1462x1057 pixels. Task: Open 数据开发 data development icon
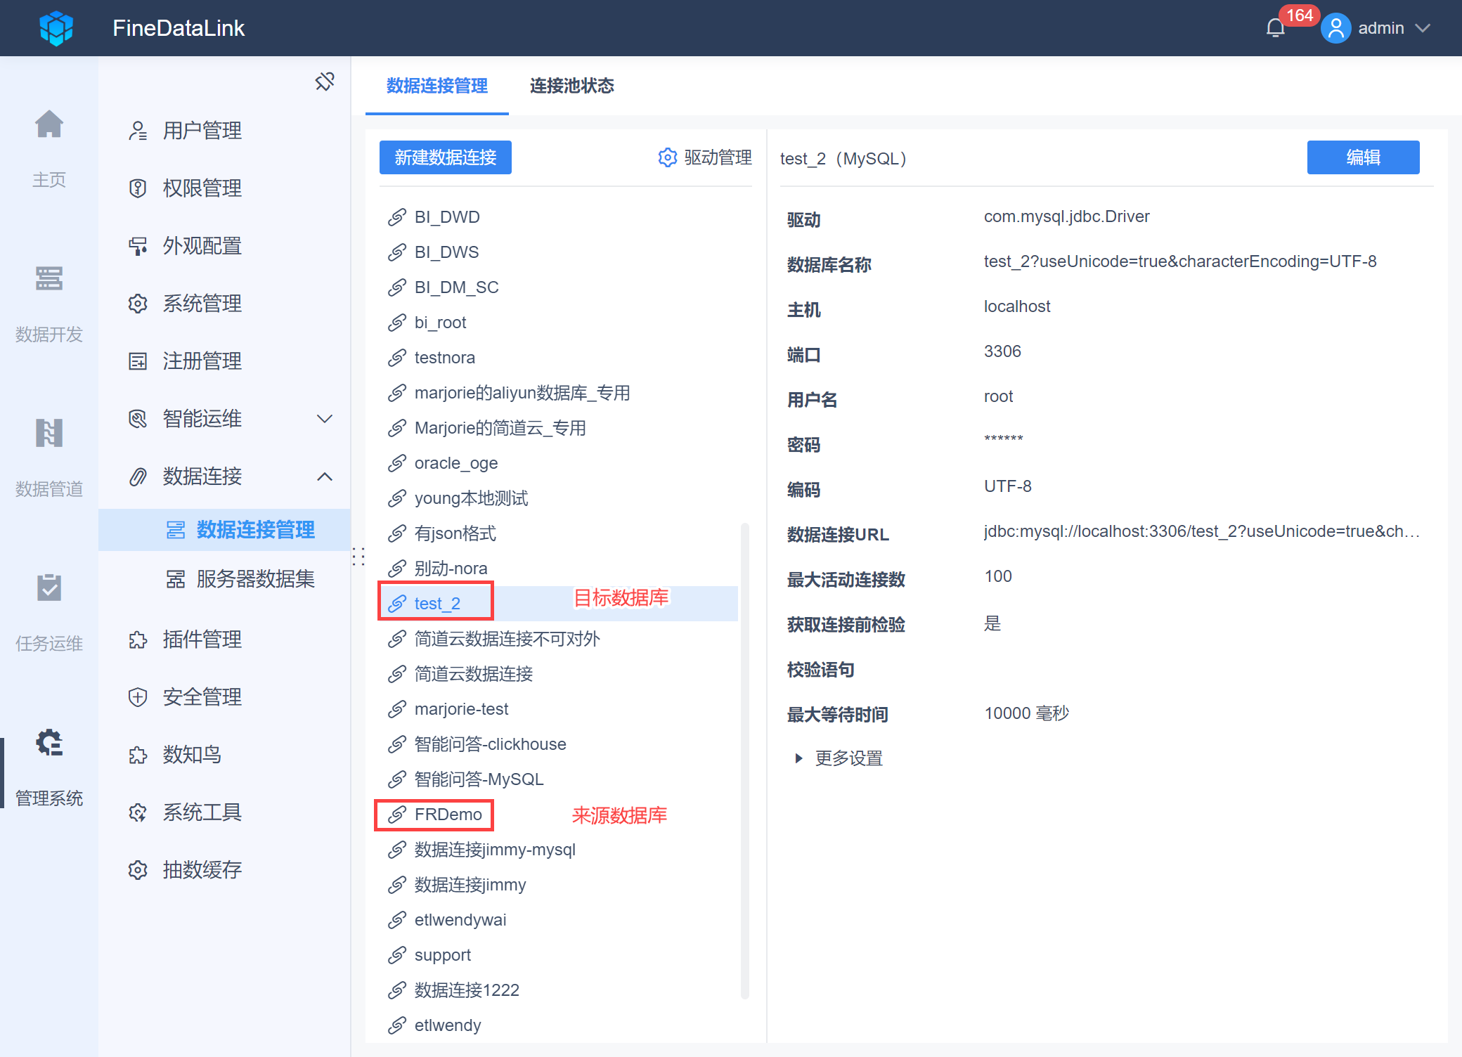49,279
